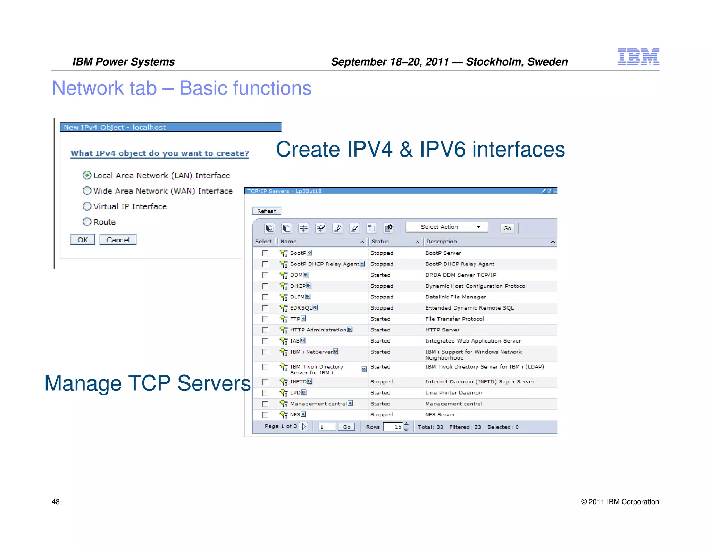Check the IAS row checkbox
The image size is (711, 549).
pyautogui.click(x=265, y=341)
